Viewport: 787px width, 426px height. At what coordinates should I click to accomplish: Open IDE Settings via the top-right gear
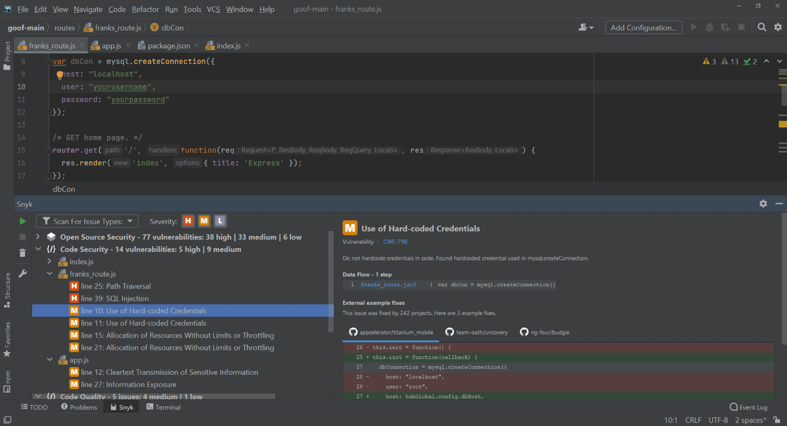tap(778, 27)
